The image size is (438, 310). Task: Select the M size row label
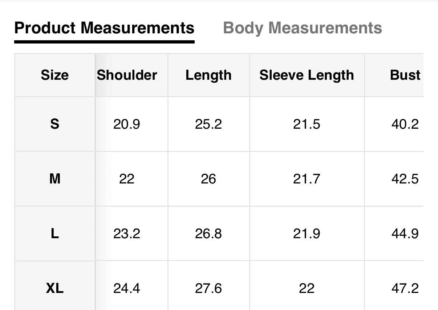tap(54, 179)
